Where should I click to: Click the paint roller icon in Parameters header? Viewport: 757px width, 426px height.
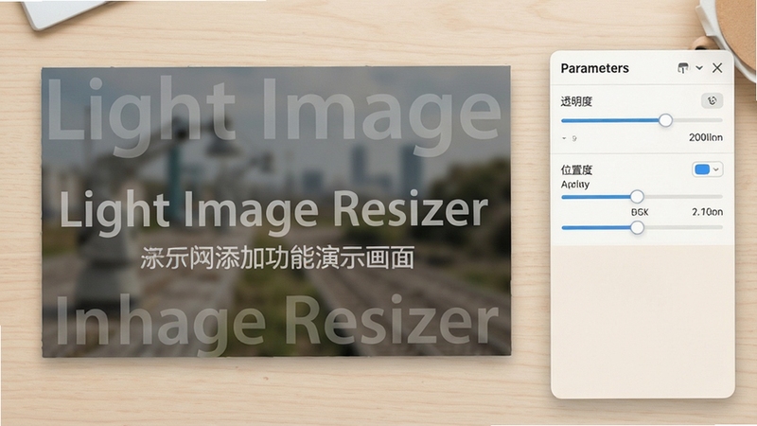(682, 68)
